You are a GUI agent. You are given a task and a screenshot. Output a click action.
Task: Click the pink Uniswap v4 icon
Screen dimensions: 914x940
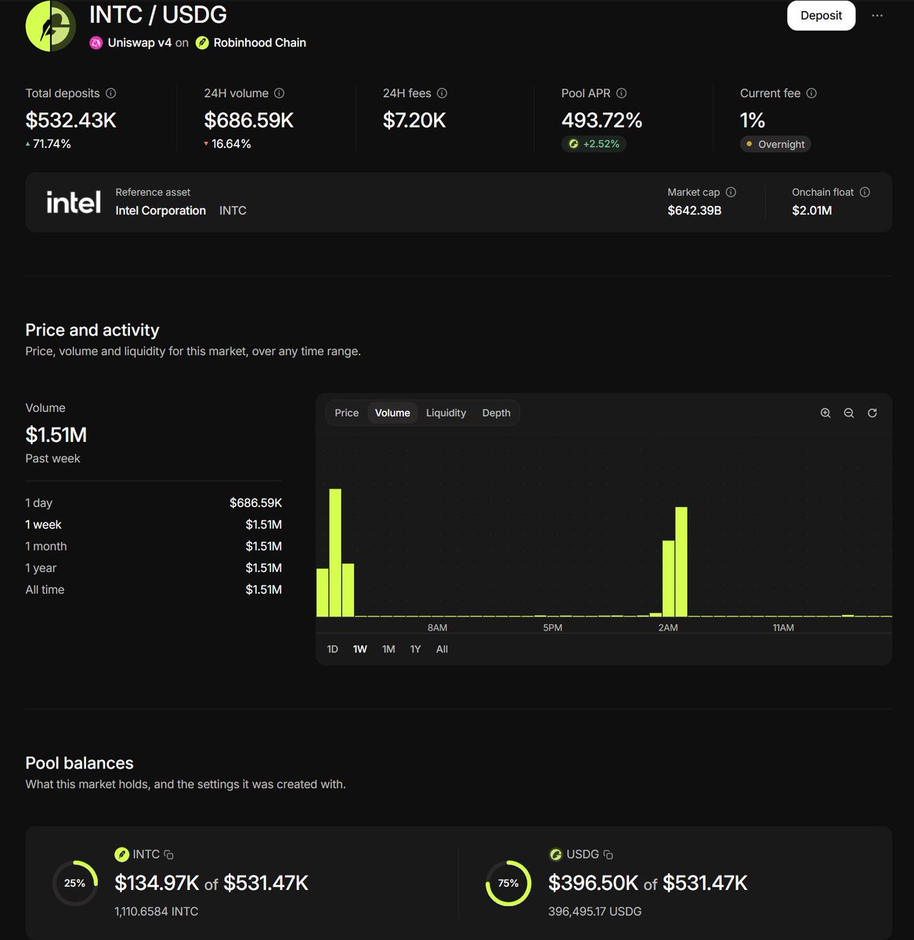pyautogui.click(x=96, y=43)
